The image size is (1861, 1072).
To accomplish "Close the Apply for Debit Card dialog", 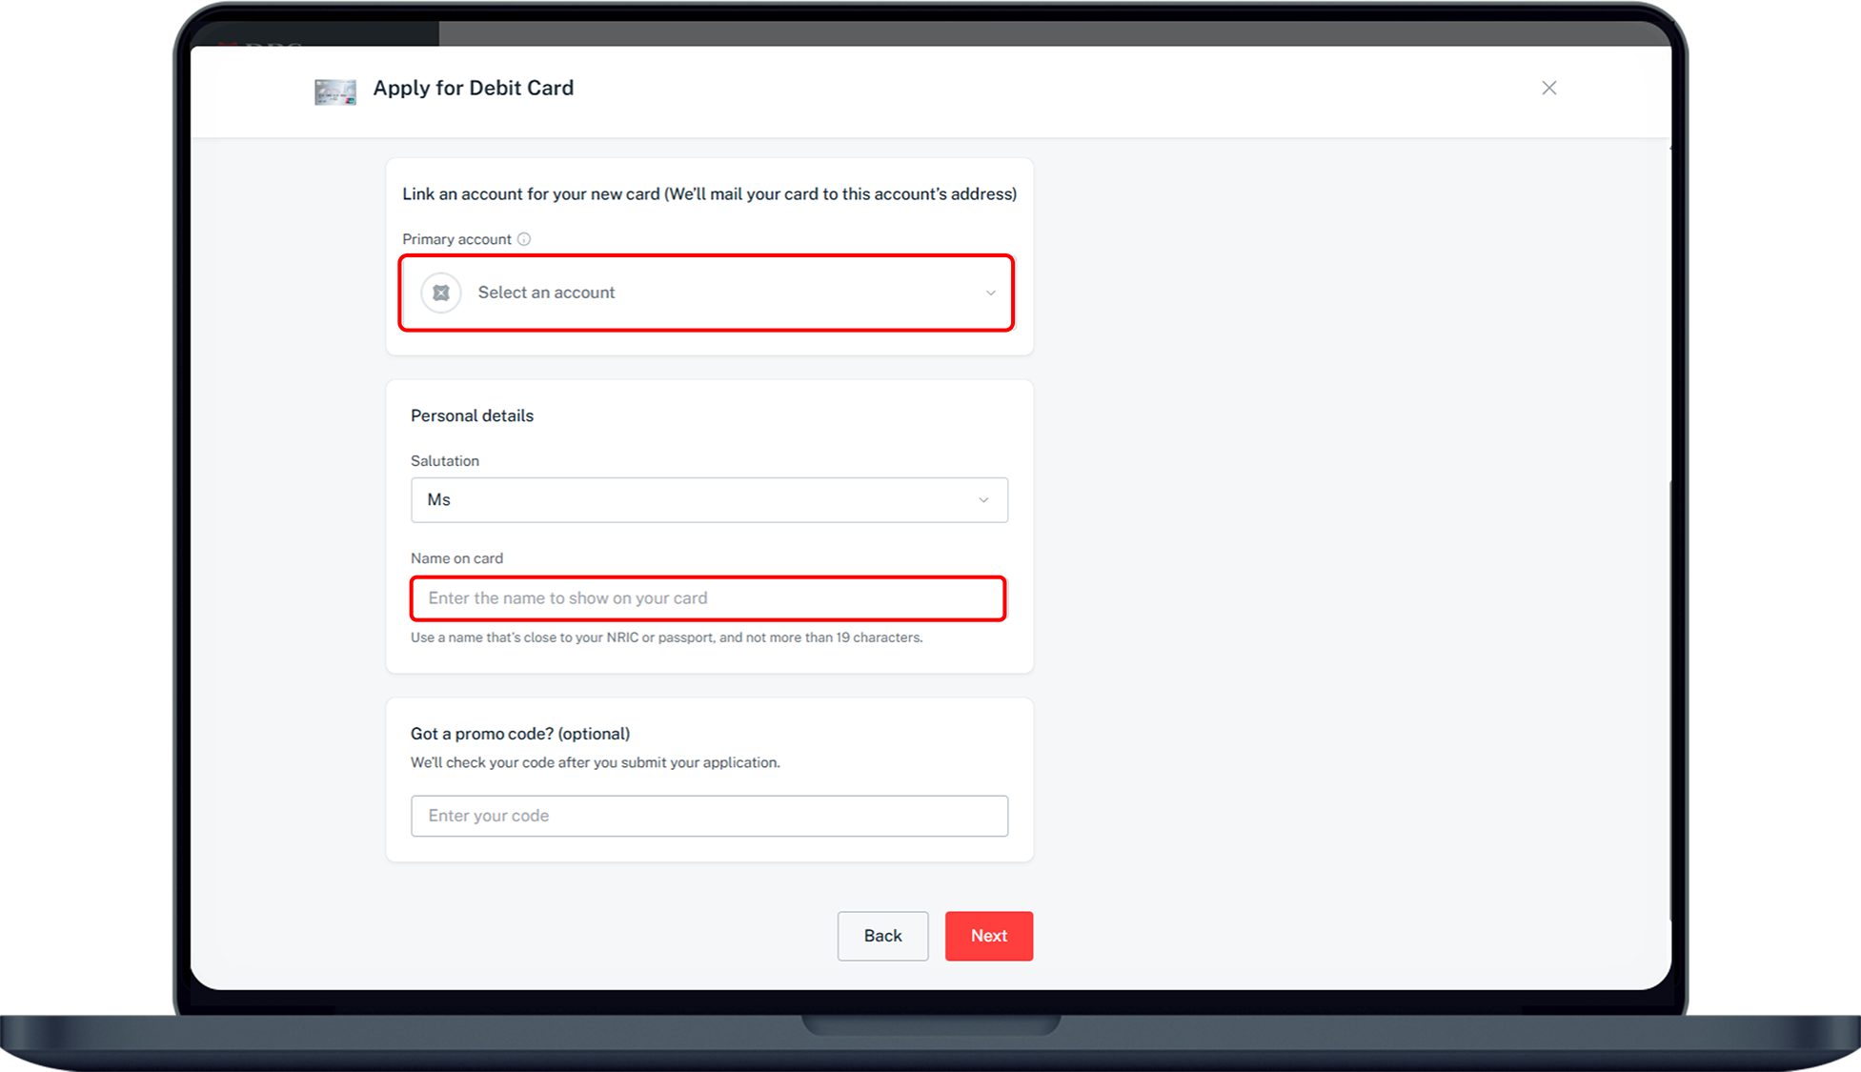I will pyautogui.click(x=1548, y=88).
